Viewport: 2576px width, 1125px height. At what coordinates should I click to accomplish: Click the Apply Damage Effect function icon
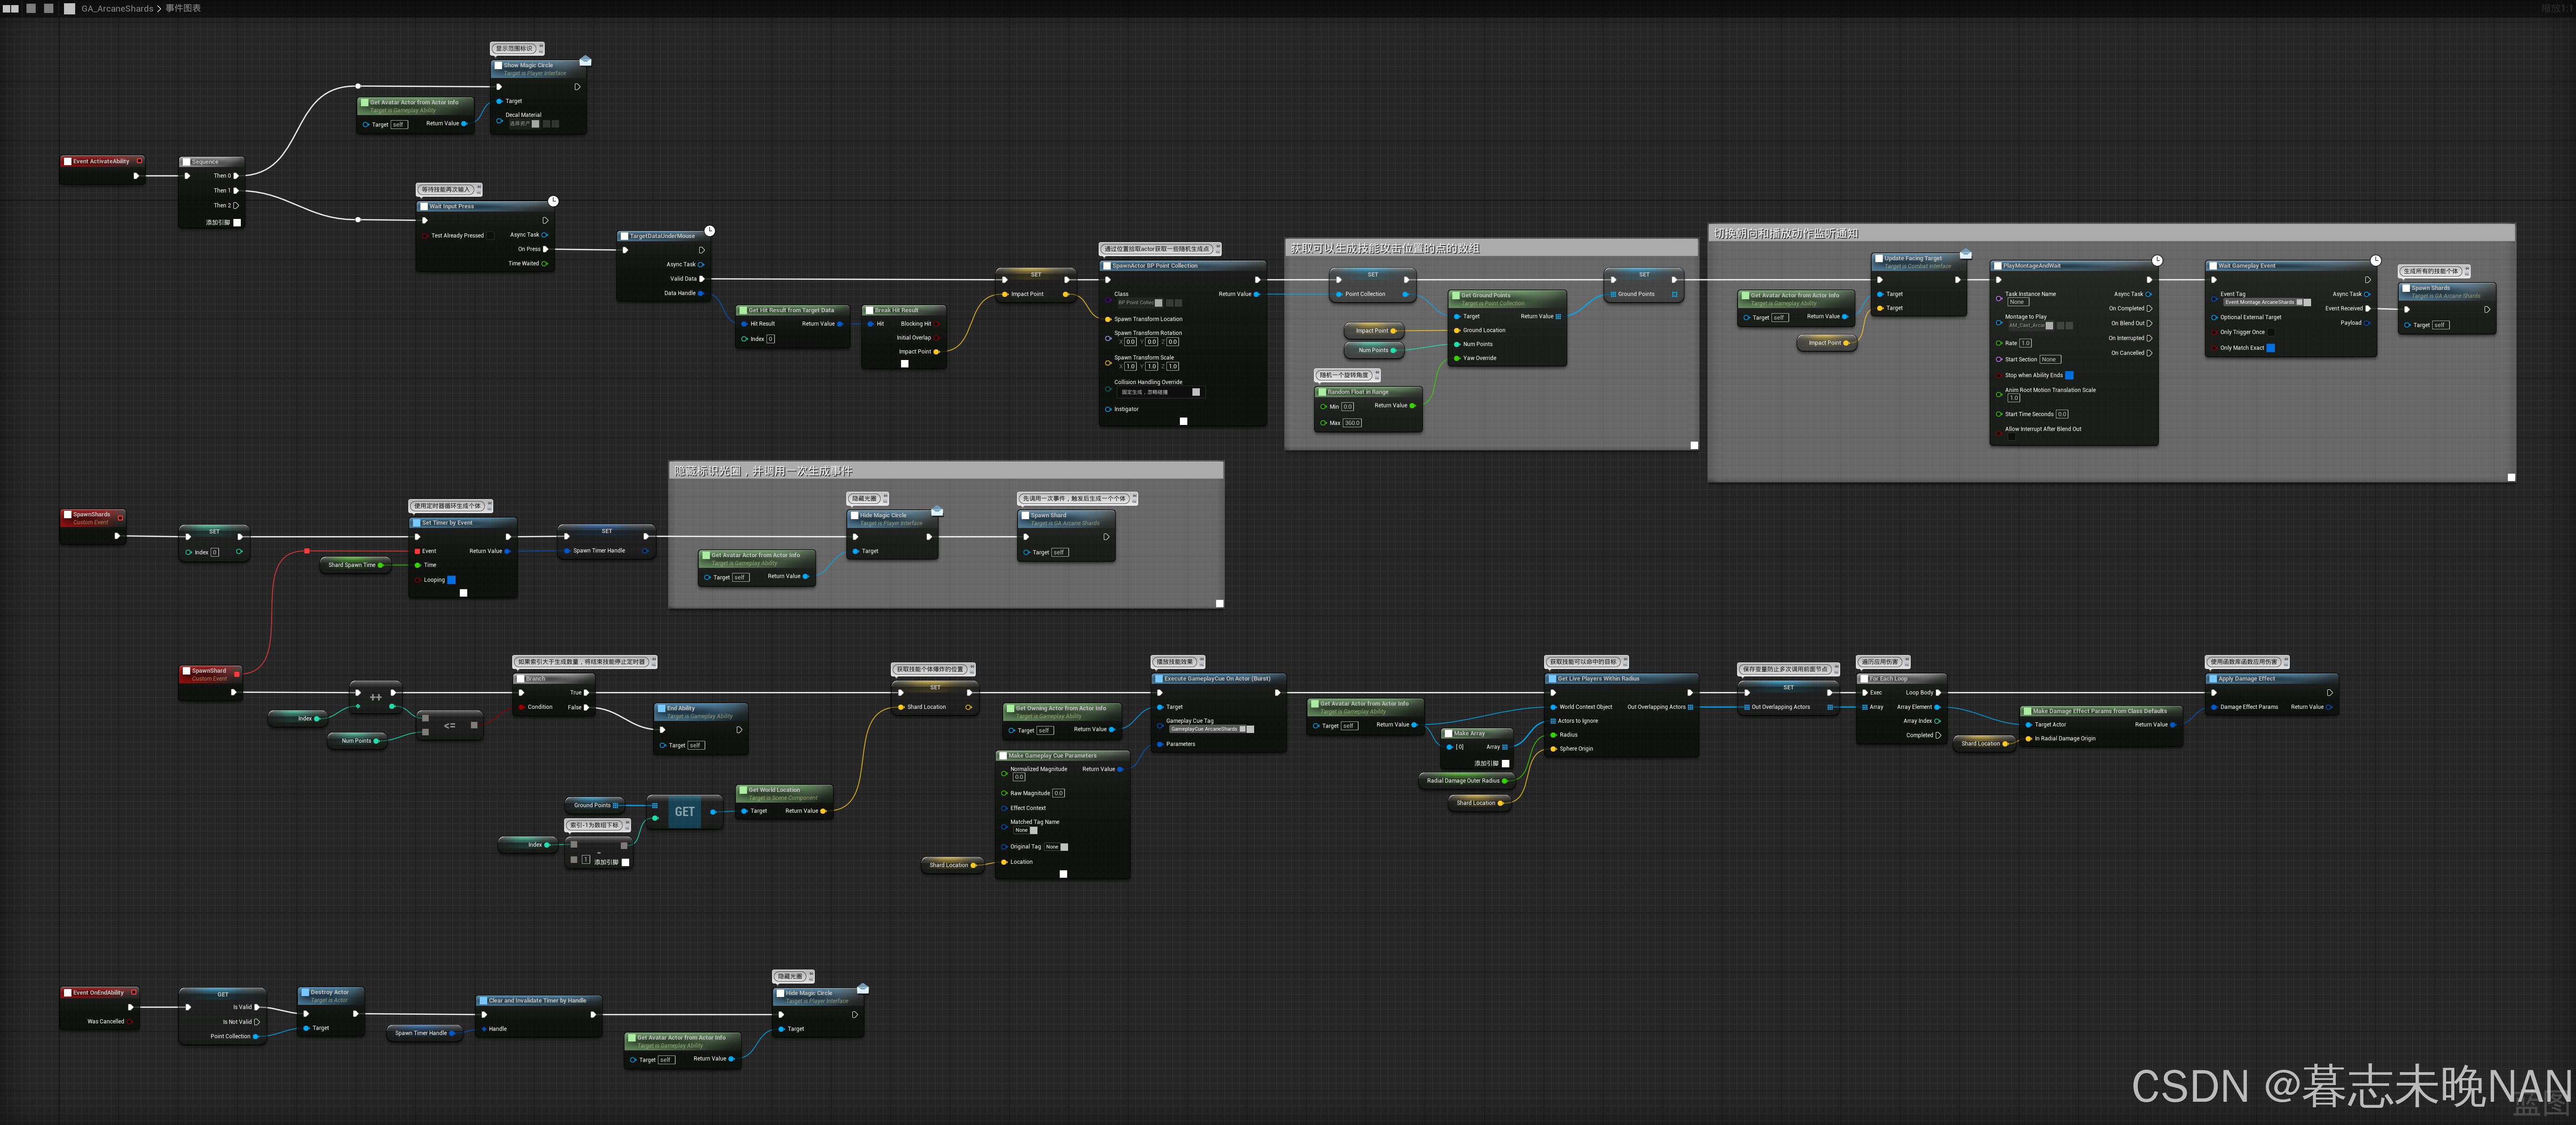(x=2213, y=679)
